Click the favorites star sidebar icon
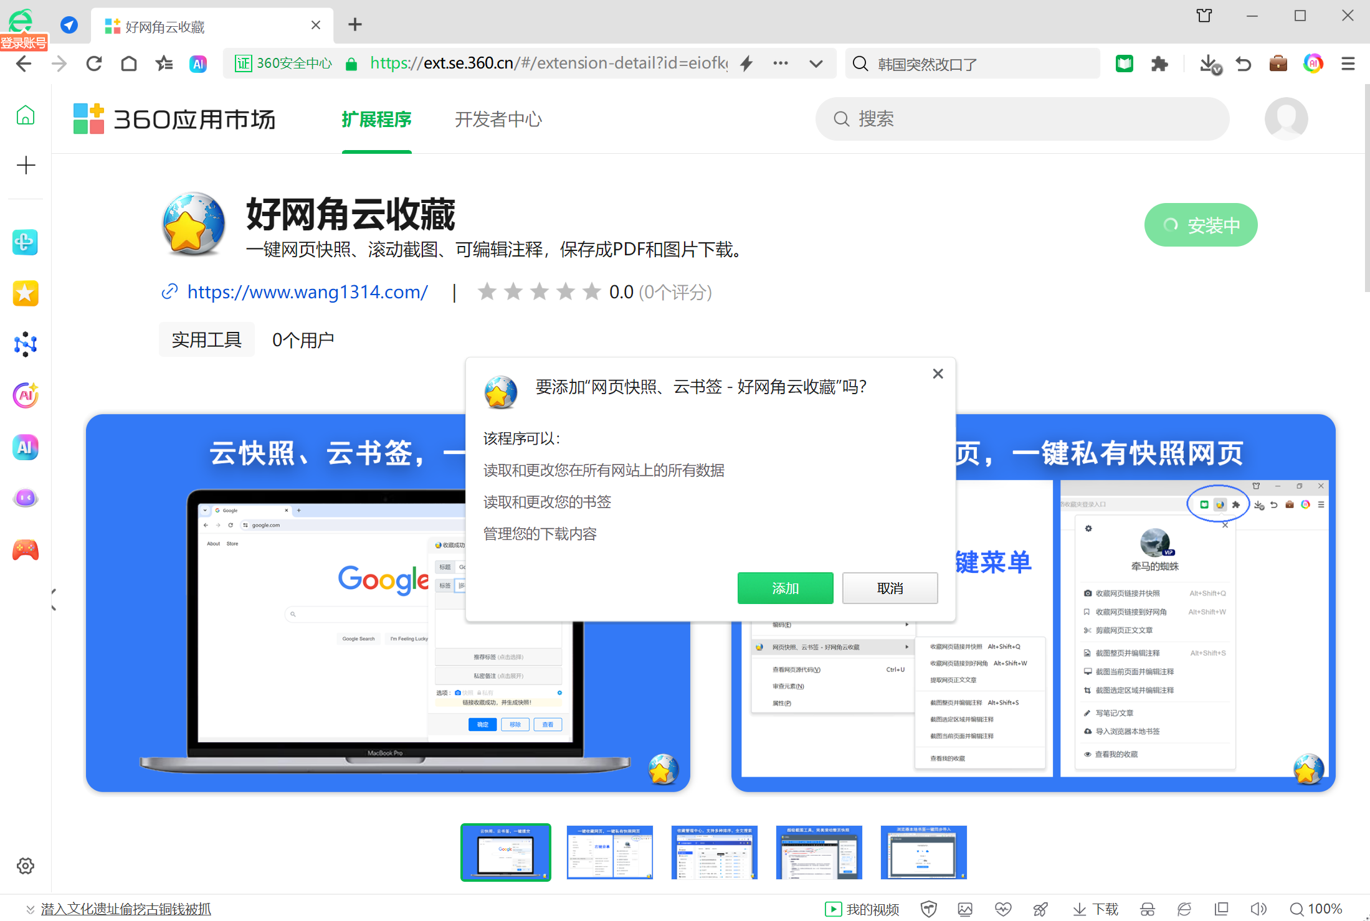This screenshot has height=921, width=1370. point(26,293)
